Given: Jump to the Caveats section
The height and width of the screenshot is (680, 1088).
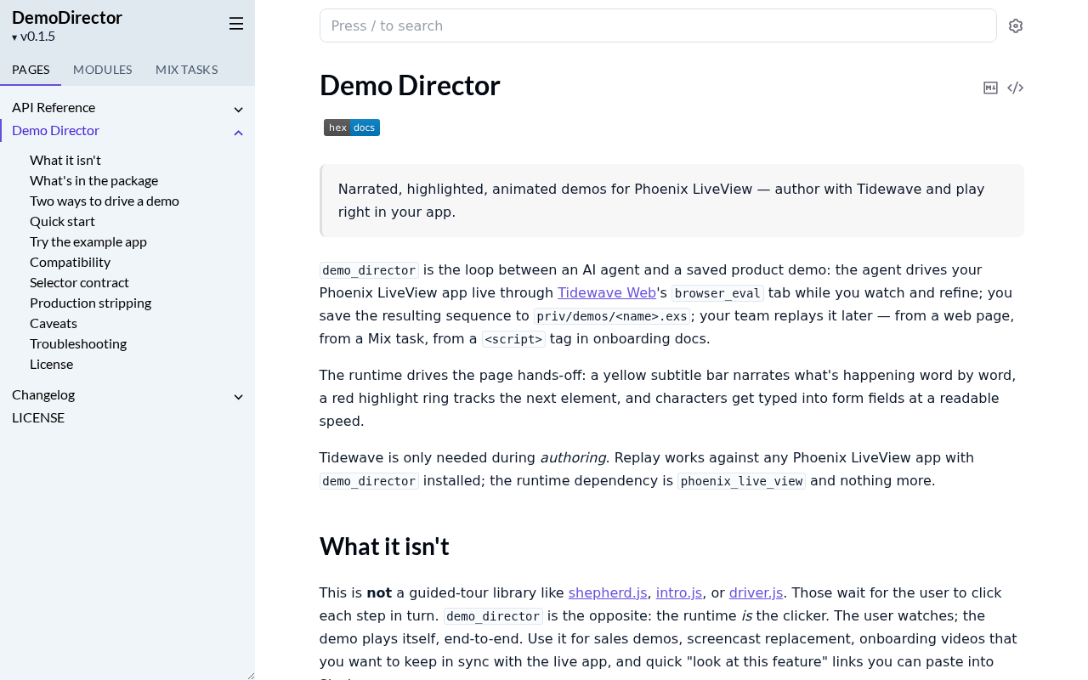Looking at the screenshot, I should coord(54,323).
